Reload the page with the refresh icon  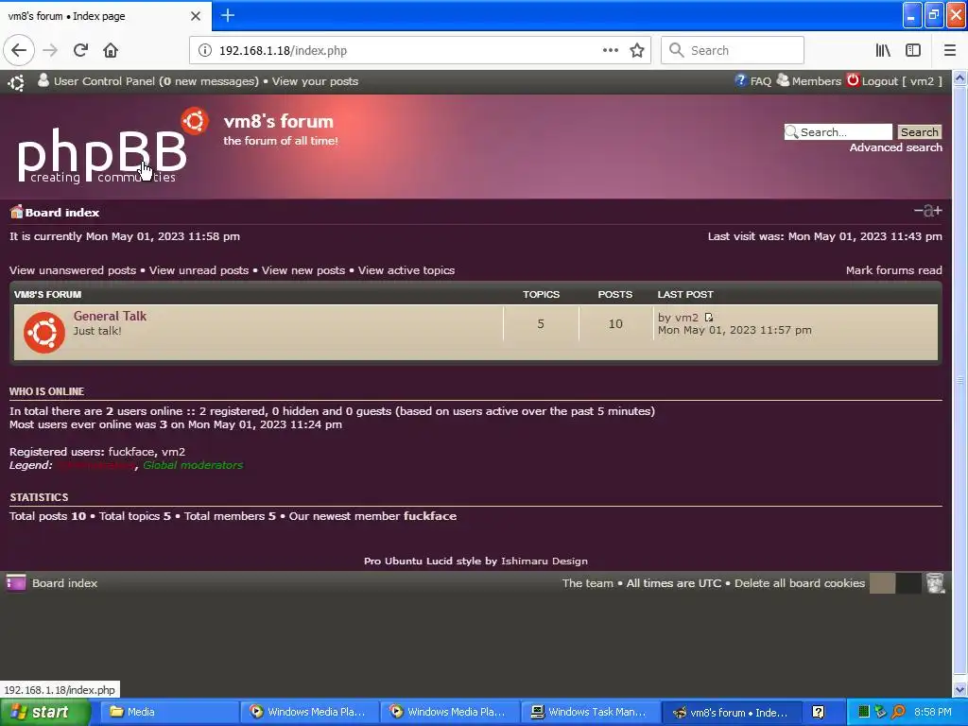80,50
